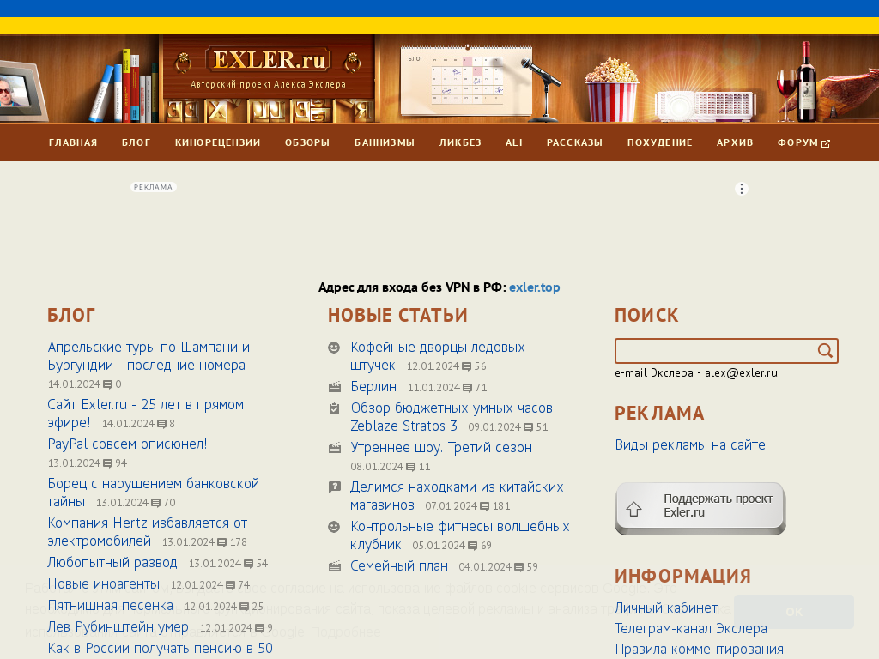879x659 pixels.
Task: Click the РЕКЛАМА badge label above ad
Action: point(154,187)
